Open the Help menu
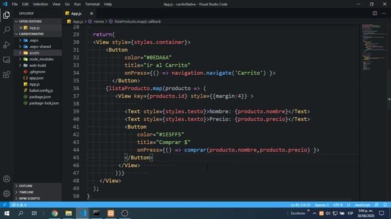Viewport: 391px width, 219px height. point(108,4)
